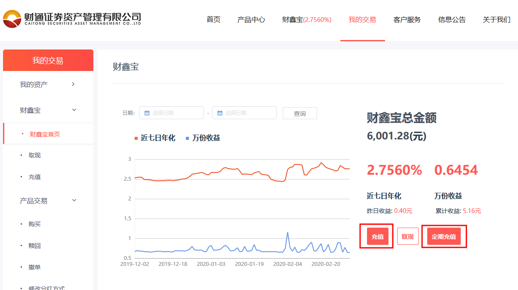Open 充值 in the sidebar menu
The width and height of the screenshot is (518, 290).
click(35, 177)
